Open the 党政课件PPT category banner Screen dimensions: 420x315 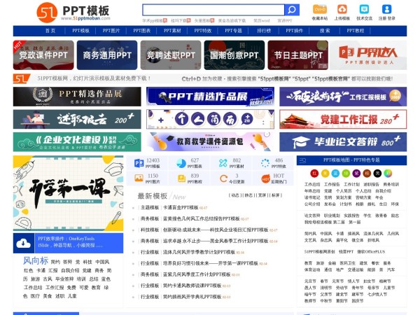coord(43,55)
